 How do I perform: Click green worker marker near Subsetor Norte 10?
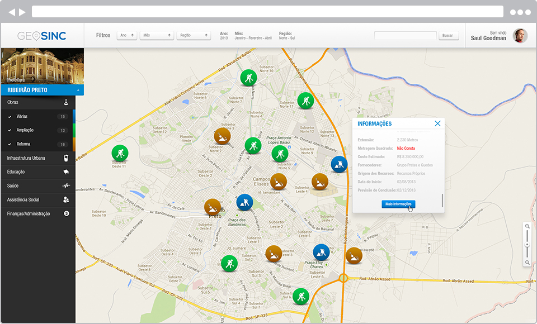pos(248,78)
